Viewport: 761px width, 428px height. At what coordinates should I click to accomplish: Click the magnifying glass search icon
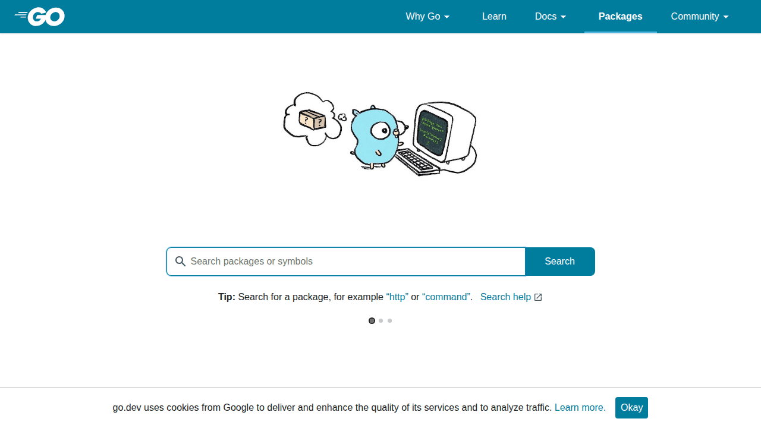tap(180, 262)
